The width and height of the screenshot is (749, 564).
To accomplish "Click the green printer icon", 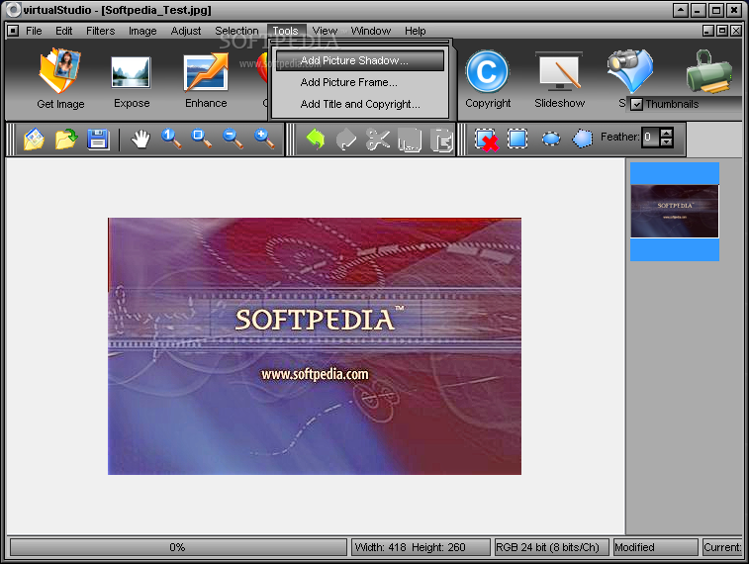I will point(708,71).
